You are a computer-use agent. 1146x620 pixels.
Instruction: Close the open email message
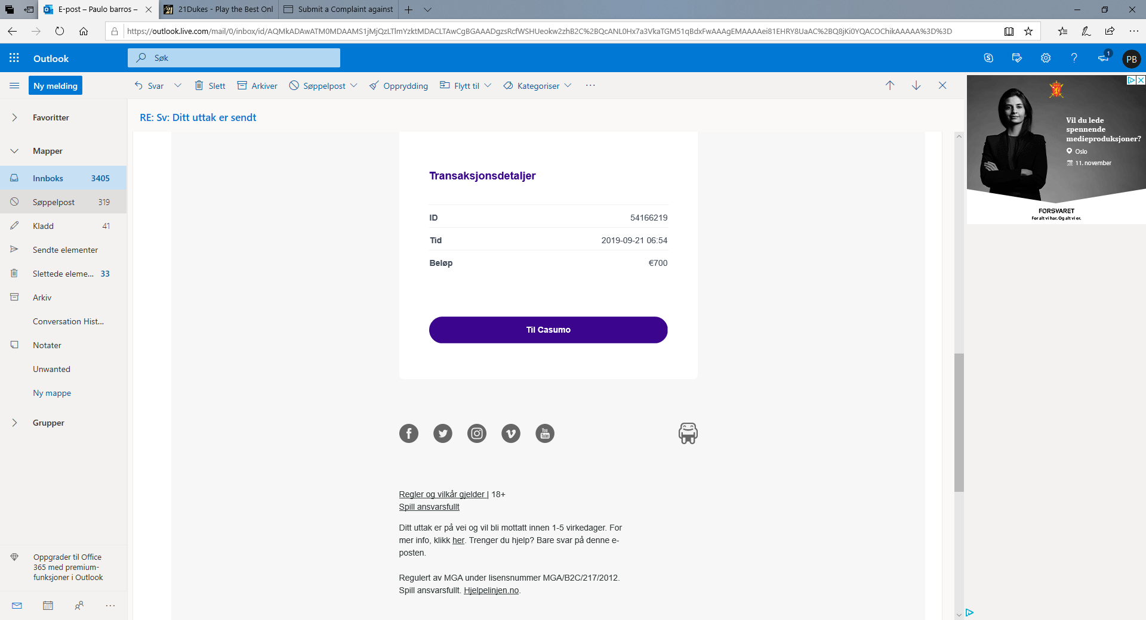[942, 85]
